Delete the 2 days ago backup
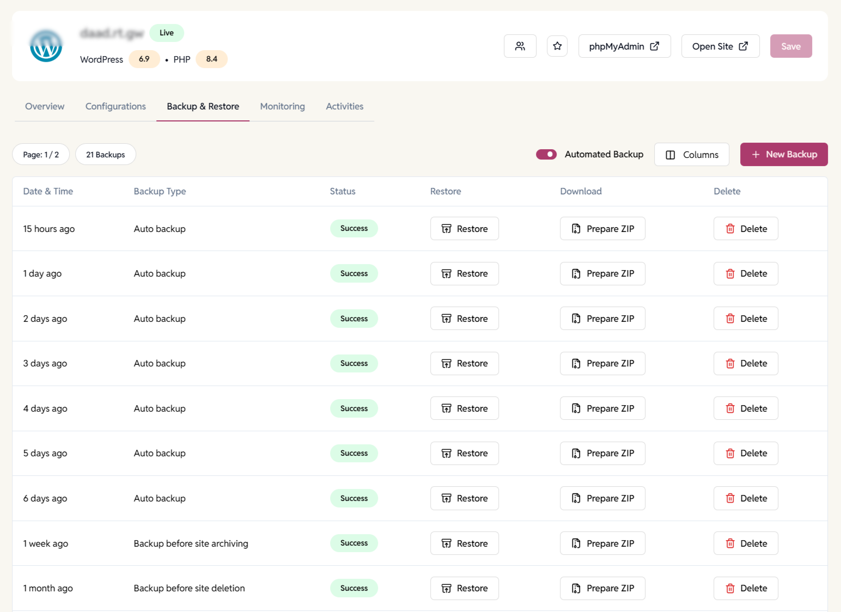The height and width of the screenshot is (612, 841). [x=746, y=319]
